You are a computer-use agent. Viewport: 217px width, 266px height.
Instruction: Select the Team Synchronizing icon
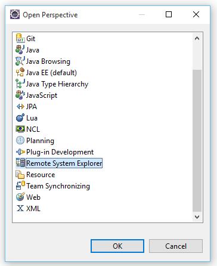tap(20, 185)
